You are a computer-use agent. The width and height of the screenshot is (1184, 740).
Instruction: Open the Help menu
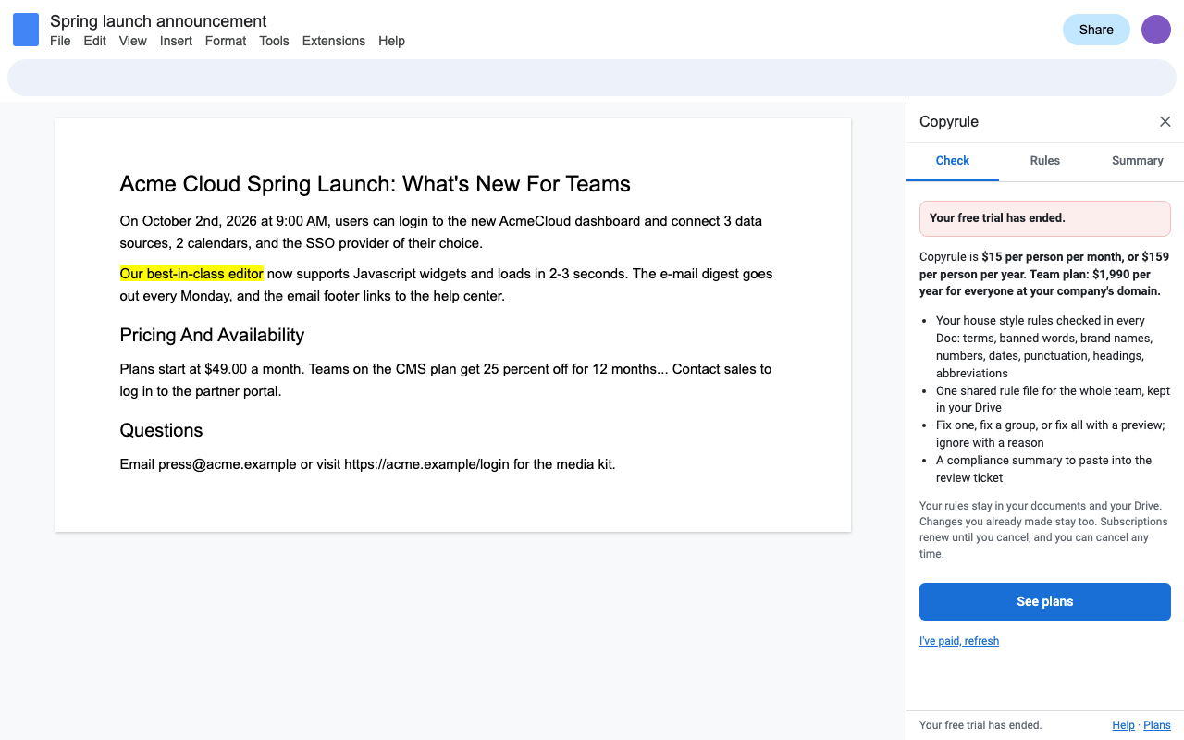391,41
